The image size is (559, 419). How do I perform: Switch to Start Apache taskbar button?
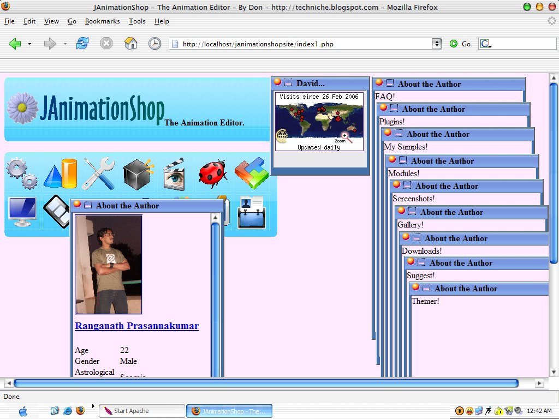point(142,411)
